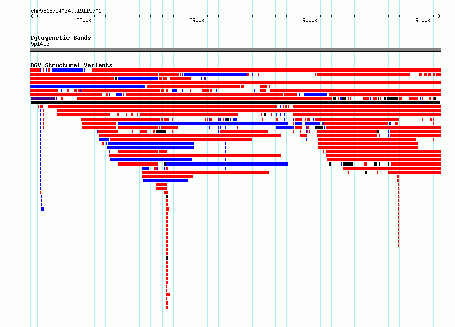Image resolution: width=455 pixels, height=327 pixels.
Task: Click the gray 5p14.3 cytogenetic band bar
Action: point(235,50)
